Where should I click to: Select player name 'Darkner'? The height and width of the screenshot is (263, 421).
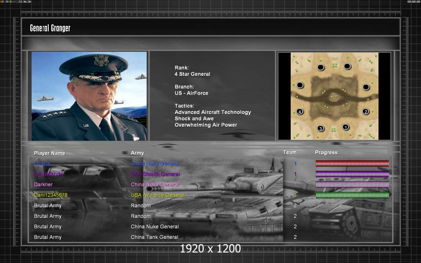click(x=43, y=185)
